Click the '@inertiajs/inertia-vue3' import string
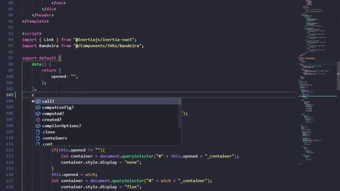This screenshot has width=340, height=191. (x=105, y=40)
